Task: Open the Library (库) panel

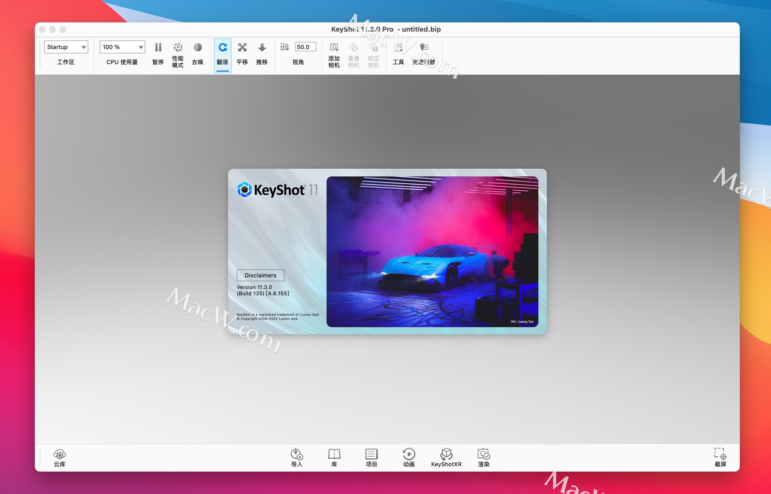Action: 334,458
